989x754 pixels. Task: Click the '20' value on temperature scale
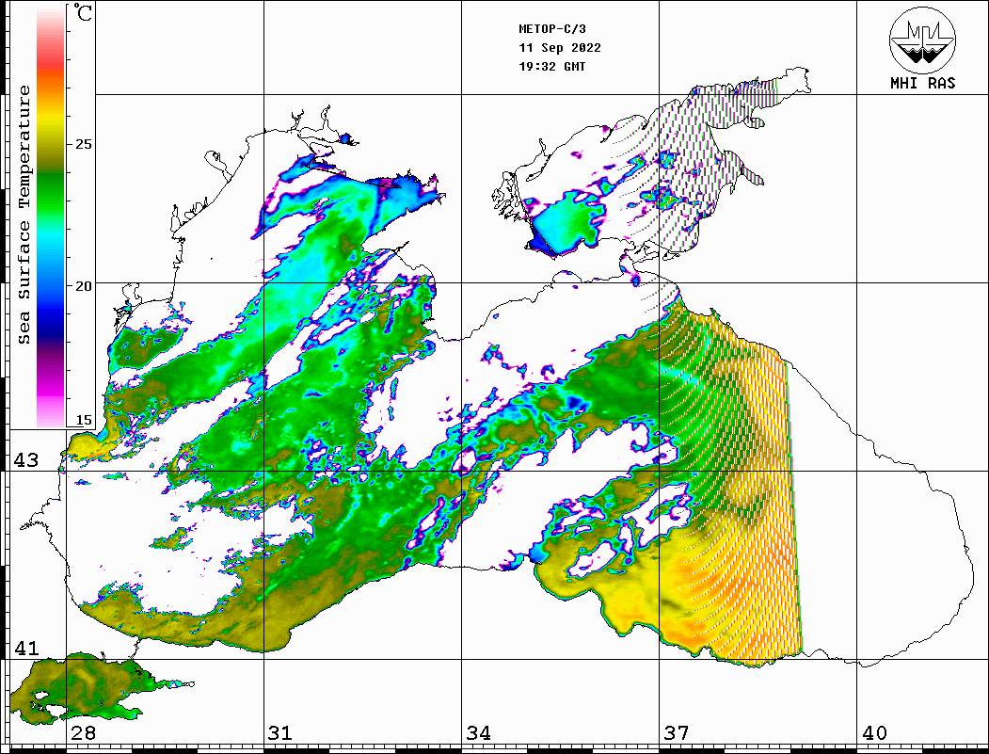click(83, 286)
